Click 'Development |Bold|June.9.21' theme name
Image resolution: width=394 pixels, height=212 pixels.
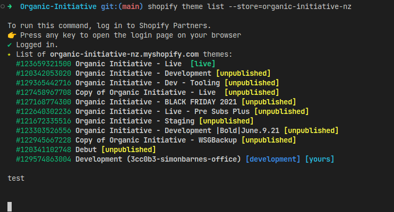click(x=222, y=130)
